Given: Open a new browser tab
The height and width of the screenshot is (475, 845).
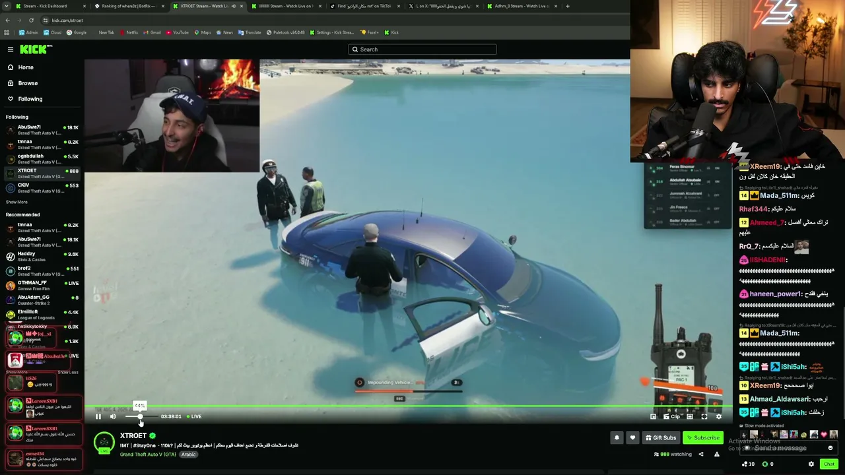Looking at the screenshot, I should click(567, 6).
